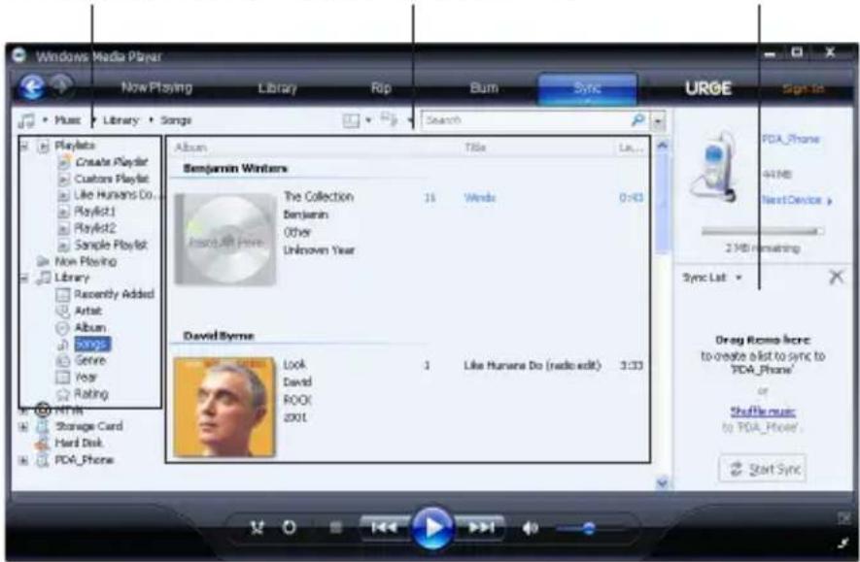Open the layout options icon
The height and width of the screenshot is (562, 860).
point(351,120)
